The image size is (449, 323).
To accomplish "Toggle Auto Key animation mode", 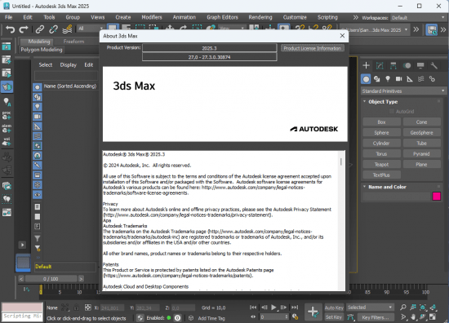I will point(334,308).
